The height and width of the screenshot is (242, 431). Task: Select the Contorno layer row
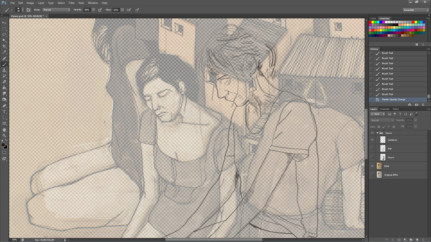[398, 140]
